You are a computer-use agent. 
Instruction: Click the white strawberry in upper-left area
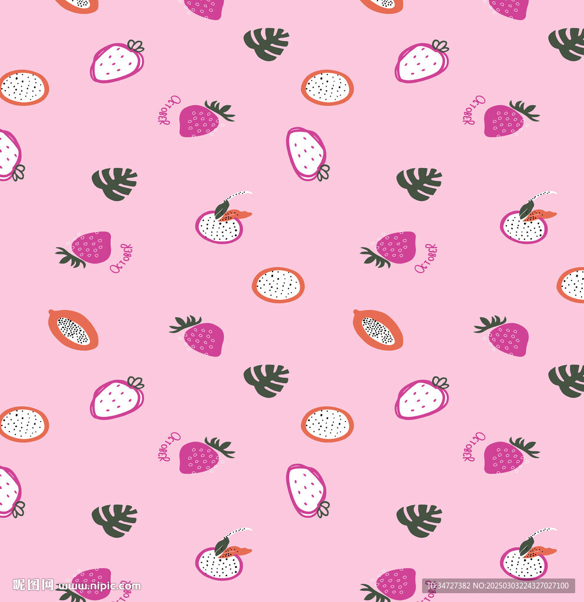pyautogui.click(x=117, y=62)
